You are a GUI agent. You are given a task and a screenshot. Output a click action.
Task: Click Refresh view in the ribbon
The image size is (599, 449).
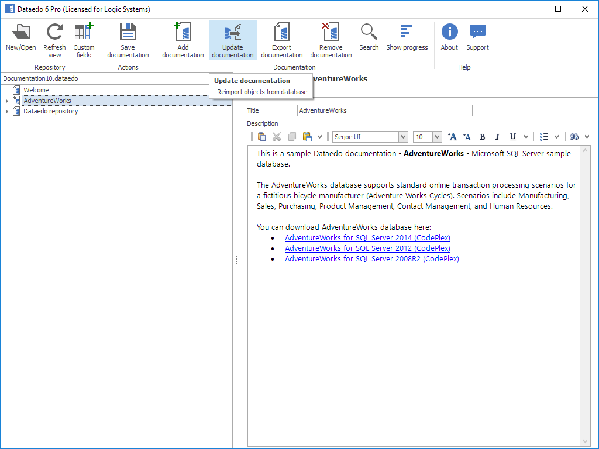pos(54,33)
